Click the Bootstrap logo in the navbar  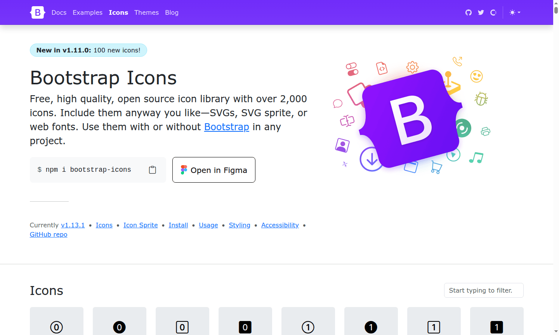pyautogui.click(x=37, y=12)
